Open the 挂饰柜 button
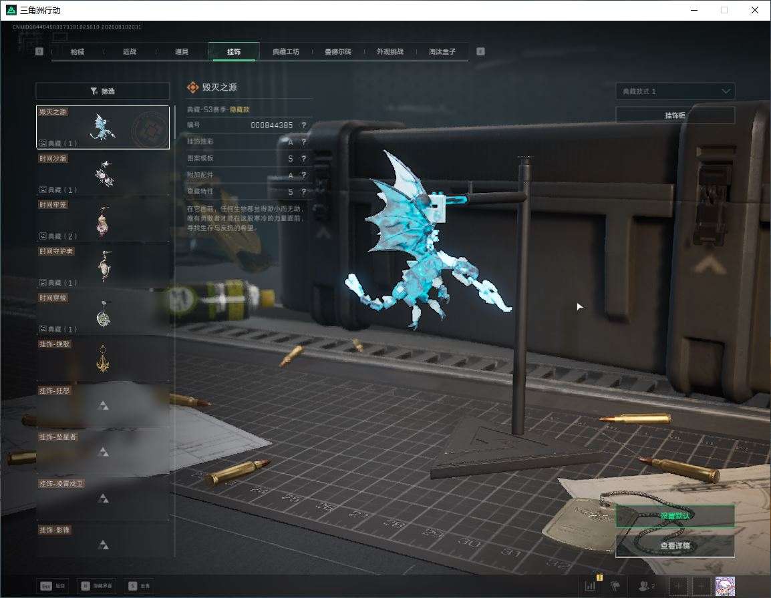The height and width of the screenshot is (598, 771). tap(675, 115)
